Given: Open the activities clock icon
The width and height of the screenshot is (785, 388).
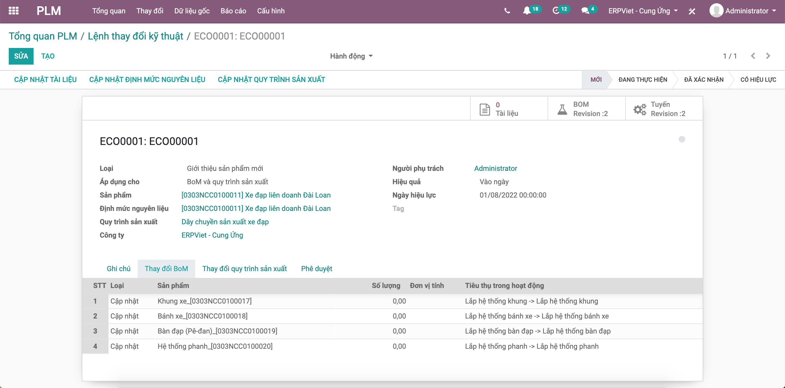Looking at the screenshot, I should [556, 11].
